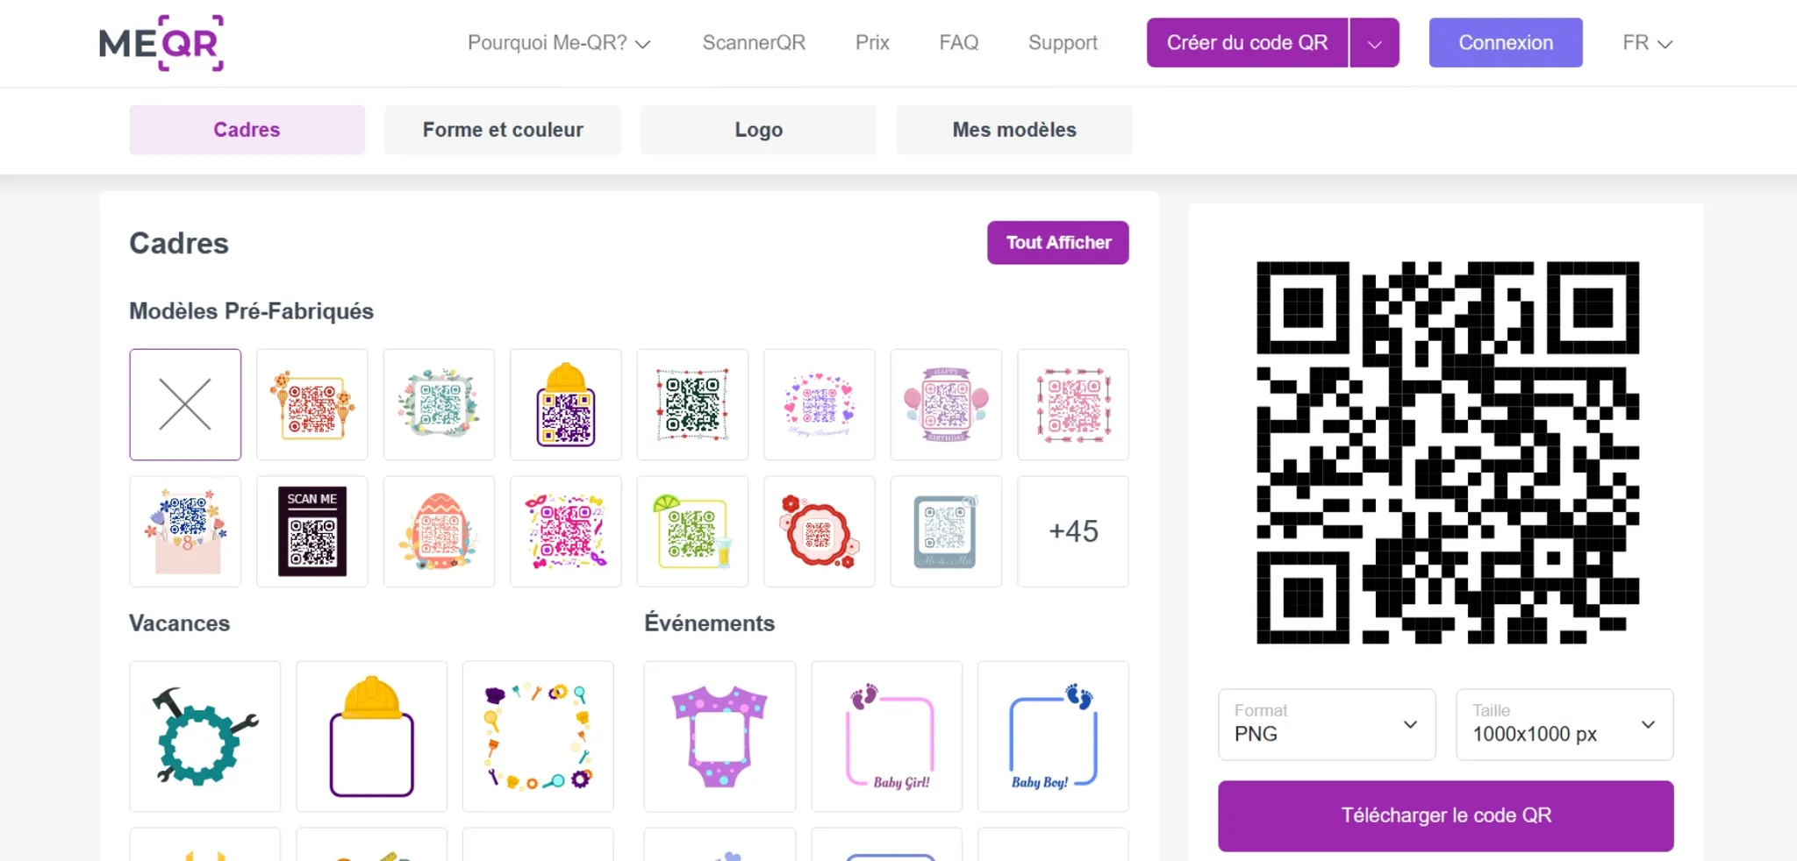Switch to Forme et couleur tab
1797x861 pixels.
pos(503,130)
